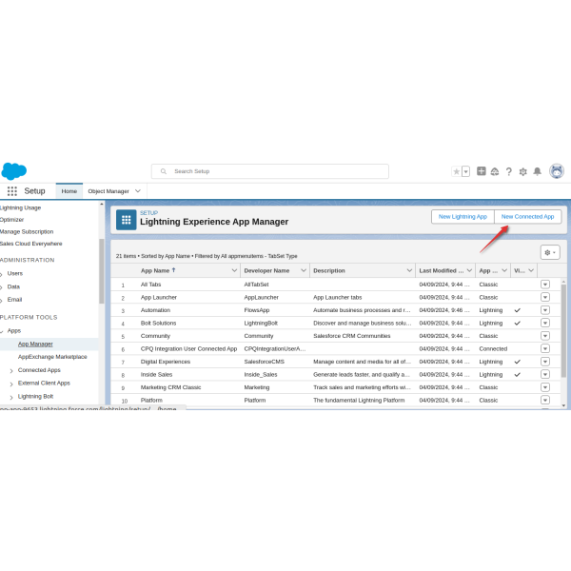Open row actions menu for All Tabs
Screen dimensions: 571x571
click(545, 285)
